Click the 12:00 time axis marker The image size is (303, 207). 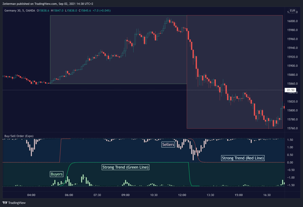point(182,195)
